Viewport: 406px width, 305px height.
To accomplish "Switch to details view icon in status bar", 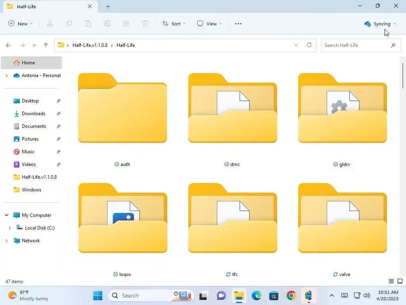I will [391, 281].
